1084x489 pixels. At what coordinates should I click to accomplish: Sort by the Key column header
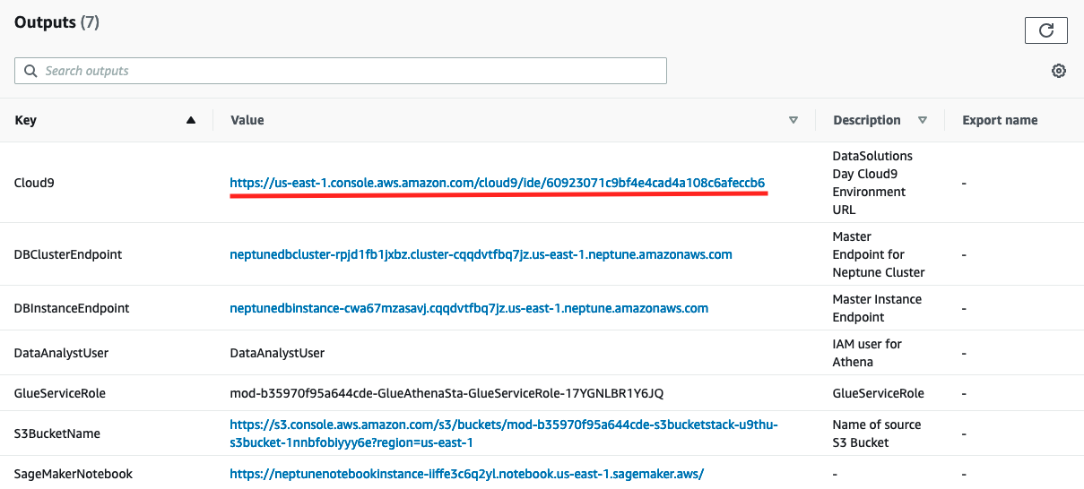(26, 120)
